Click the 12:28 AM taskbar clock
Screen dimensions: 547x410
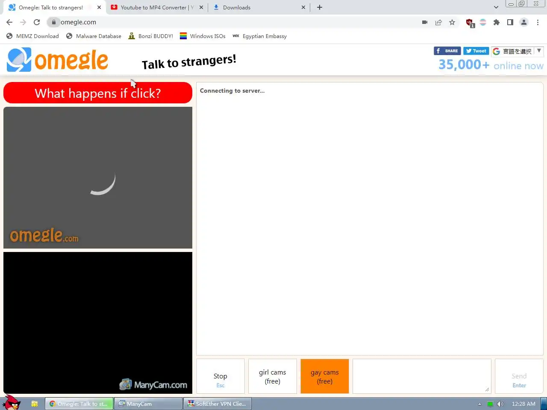pyautogui.click(x=523, y=404)
